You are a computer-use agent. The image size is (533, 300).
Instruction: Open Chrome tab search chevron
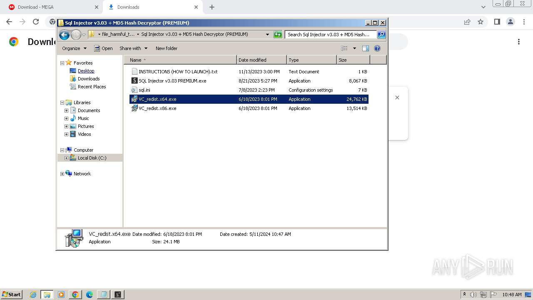[483, 7]
